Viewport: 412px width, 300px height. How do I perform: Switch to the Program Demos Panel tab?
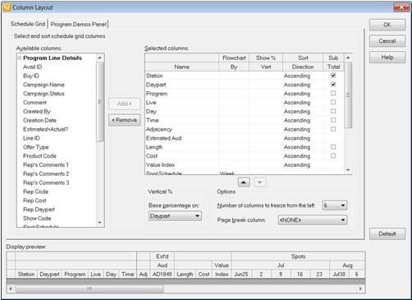tap(78, 24)
